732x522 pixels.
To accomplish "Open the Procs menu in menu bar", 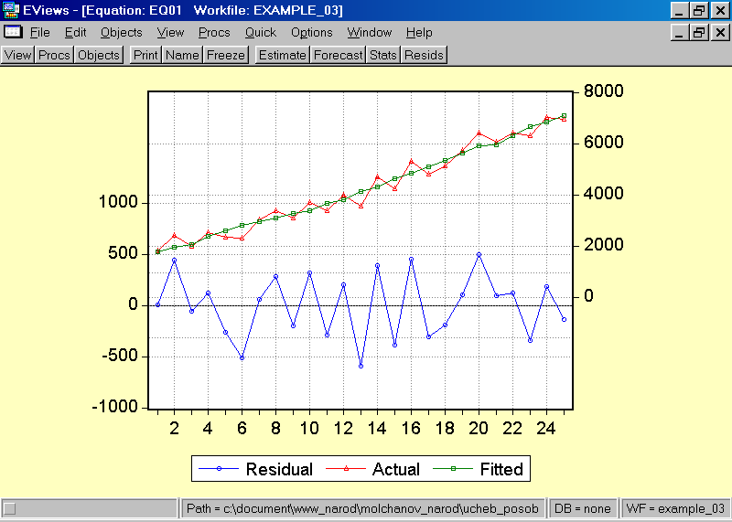I will point(214,32).
